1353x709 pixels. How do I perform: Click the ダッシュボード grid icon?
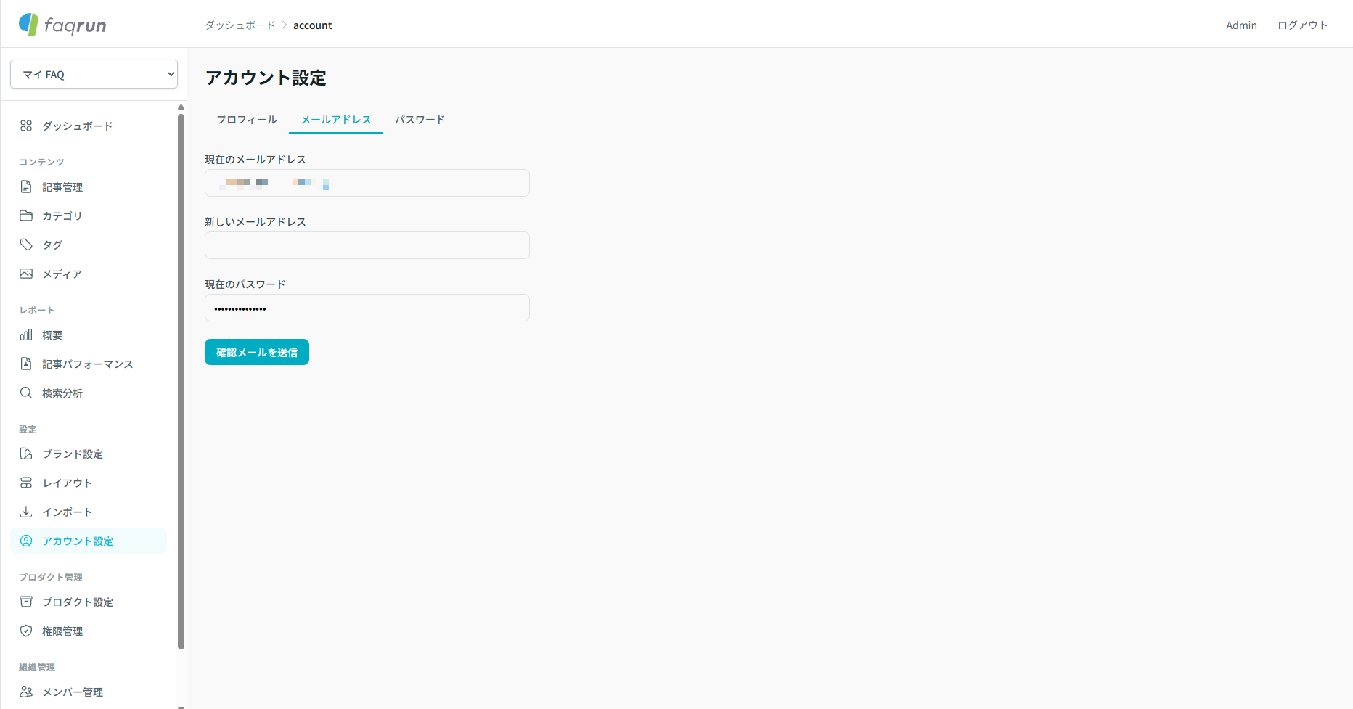click(x=26, y=126)
